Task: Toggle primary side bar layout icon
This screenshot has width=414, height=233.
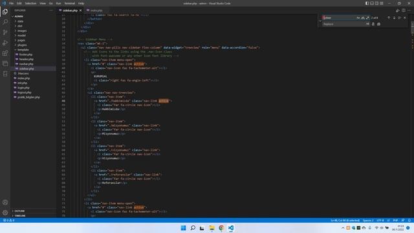Action: 367,3
